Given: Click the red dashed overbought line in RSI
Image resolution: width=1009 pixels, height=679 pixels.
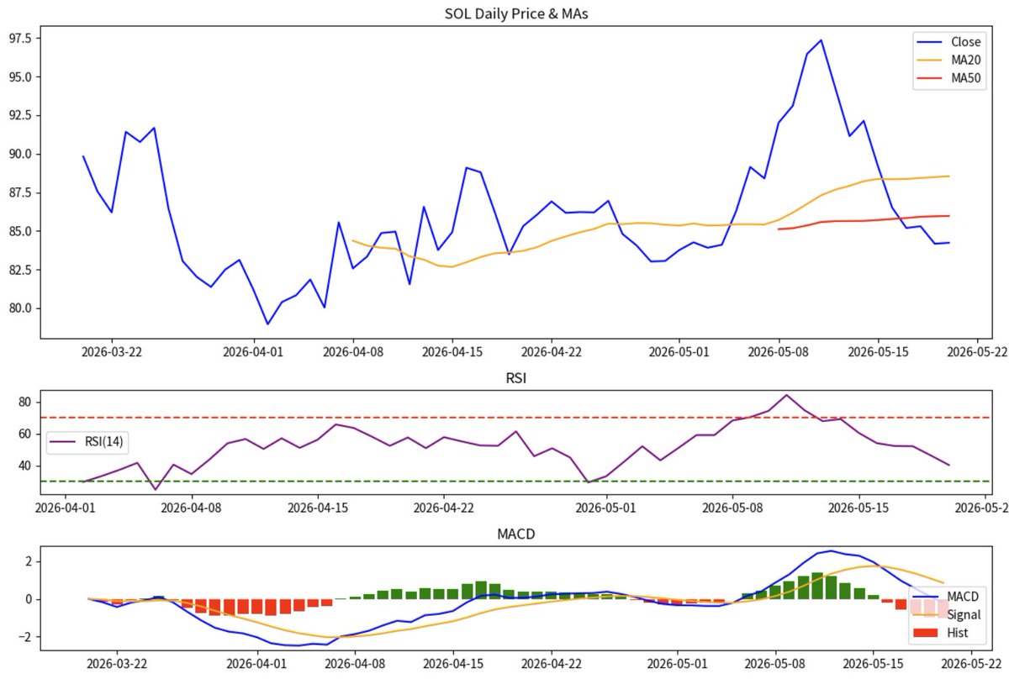Looking at the screenshot, I should click(x=515, y=418).
